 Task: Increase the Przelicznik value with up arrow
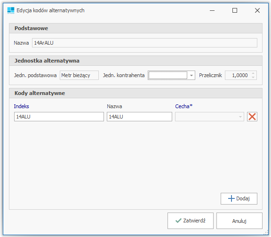[x=253, y=73]
